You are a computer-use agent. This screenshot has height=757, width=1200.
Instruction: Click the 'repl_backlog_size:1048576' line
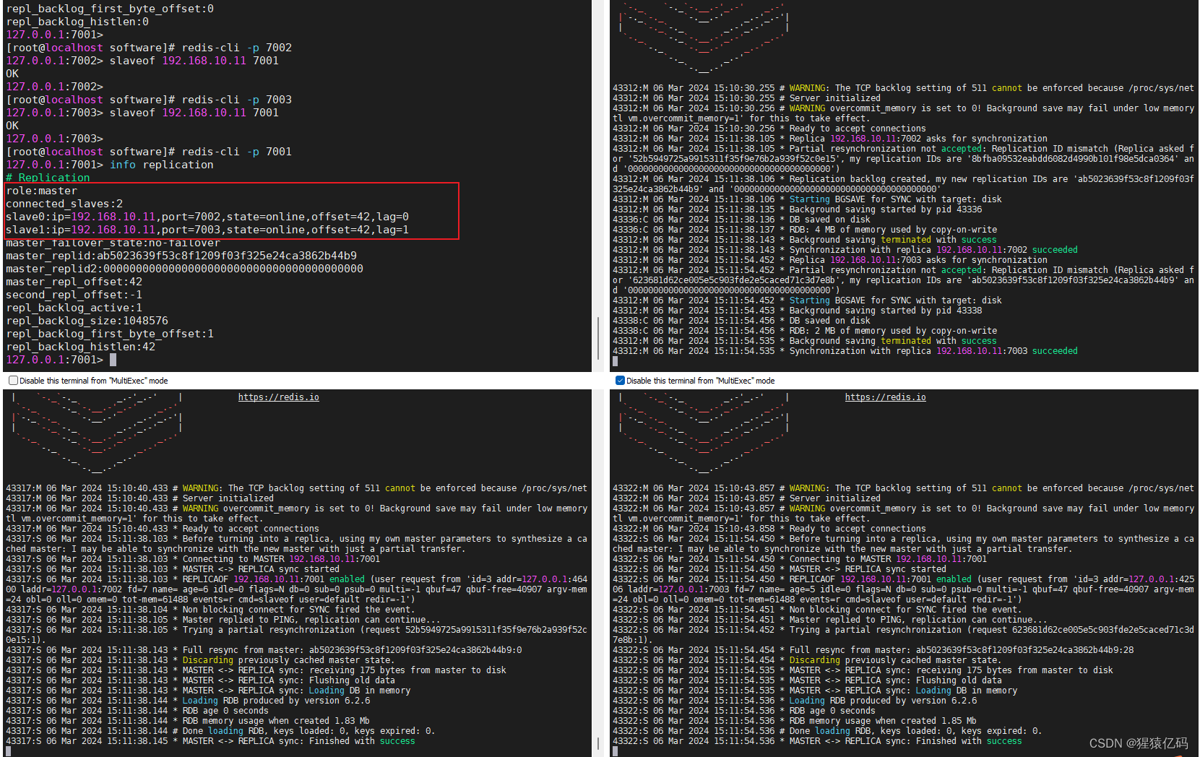[x=87, y=321]
